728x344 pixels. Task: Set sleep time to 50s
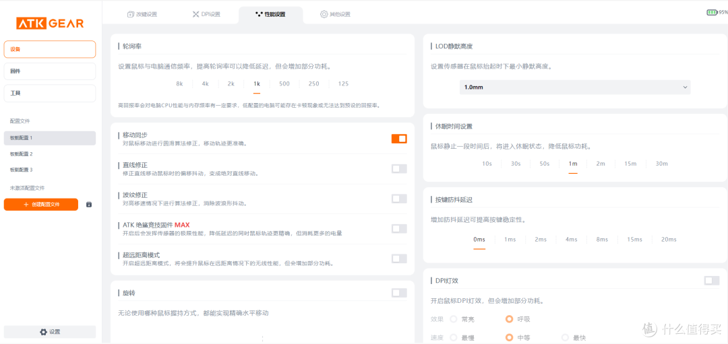click(x=545, y=164)
